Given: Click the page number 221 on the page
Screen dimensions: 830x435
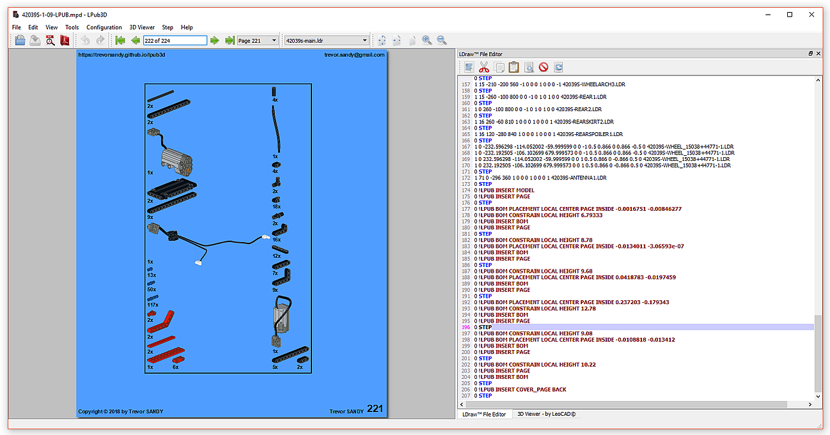Looking at the screenshot, I should pos(375,409).
